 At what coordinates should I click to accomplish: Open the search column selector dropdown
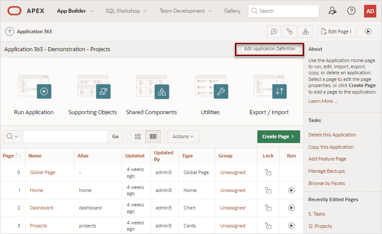(13, 136)
